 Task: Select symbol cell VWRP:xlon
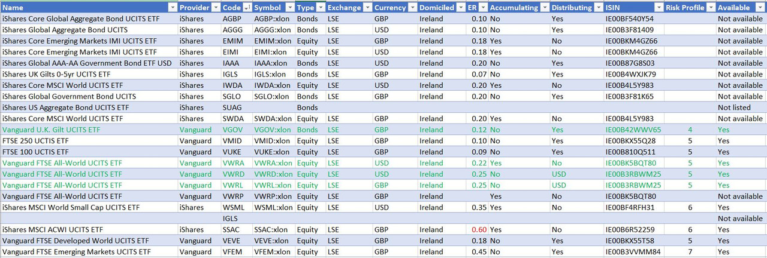click(274, 196)
